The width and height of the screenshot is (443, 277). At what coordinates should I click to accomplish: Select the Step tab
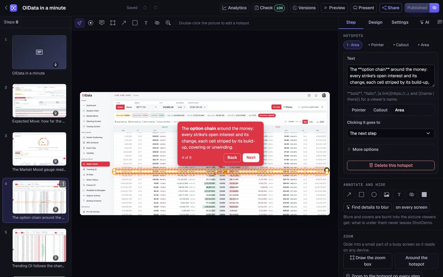pos(351,22)
